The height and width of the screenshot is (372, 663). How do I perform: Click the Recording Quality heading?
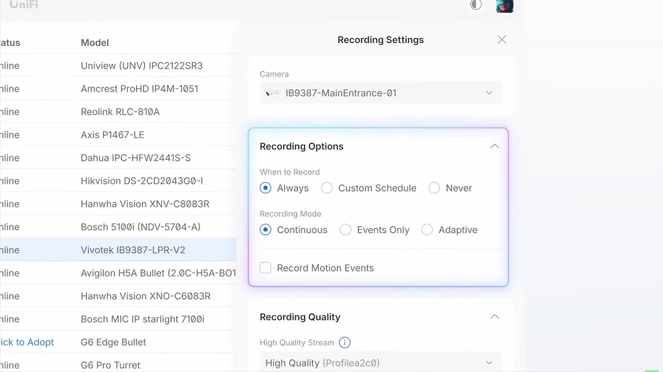300,317
